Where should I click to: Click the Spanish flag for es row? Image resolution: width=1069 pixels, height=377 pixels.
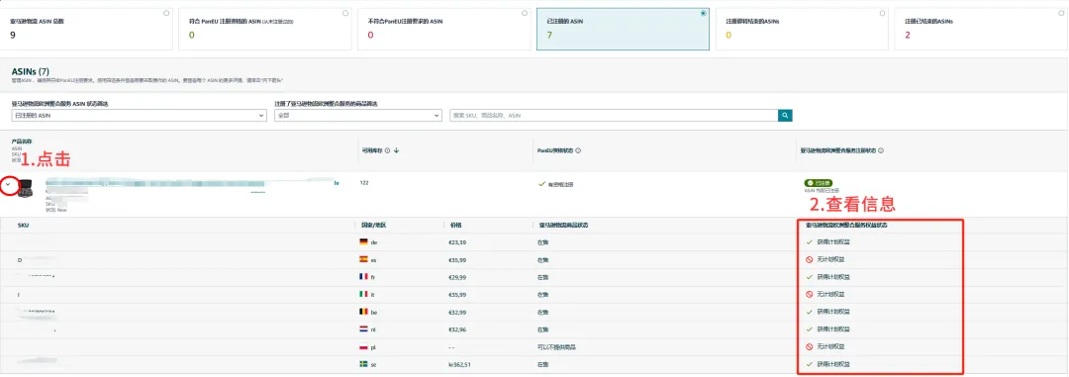(x=362, y=259)
